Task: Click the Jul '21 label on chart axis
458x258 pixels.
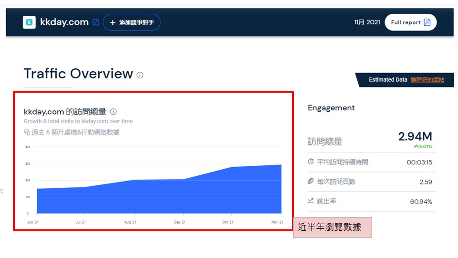Action: (81, 222)
